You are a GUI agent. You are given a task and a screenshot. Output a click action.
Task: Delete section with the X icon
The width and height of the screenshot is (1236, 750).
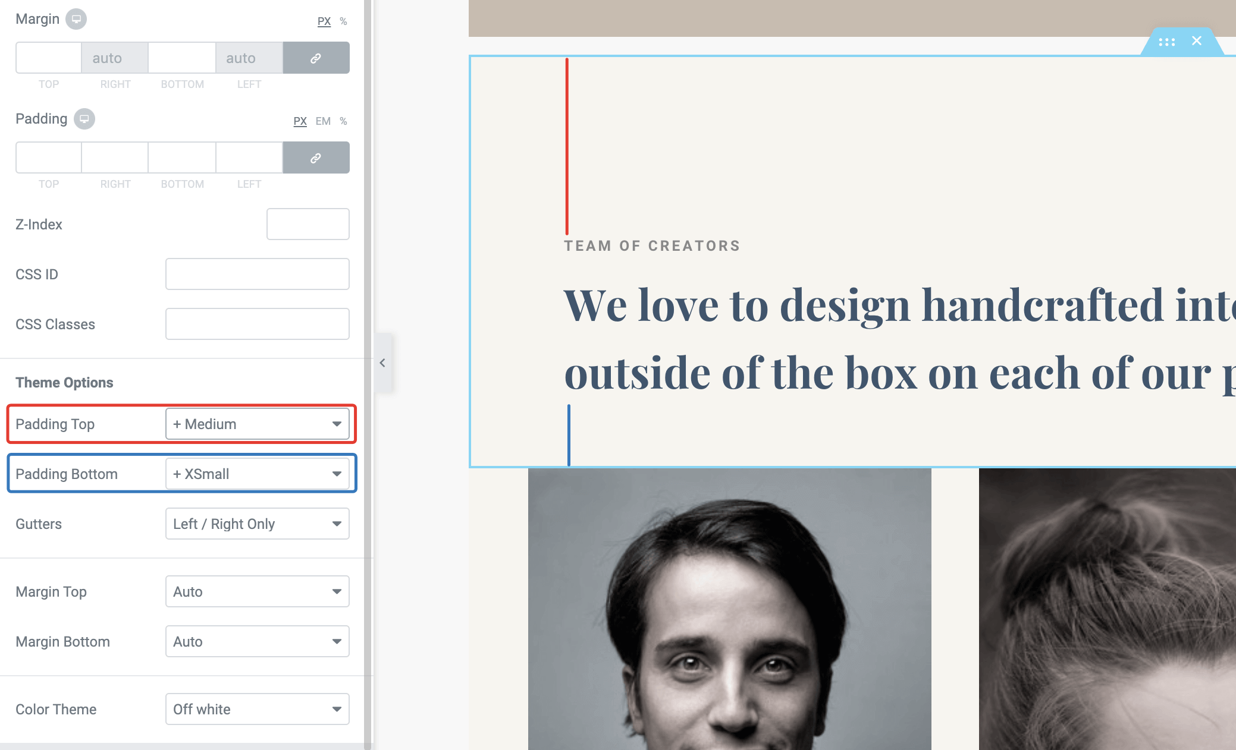1197,41
